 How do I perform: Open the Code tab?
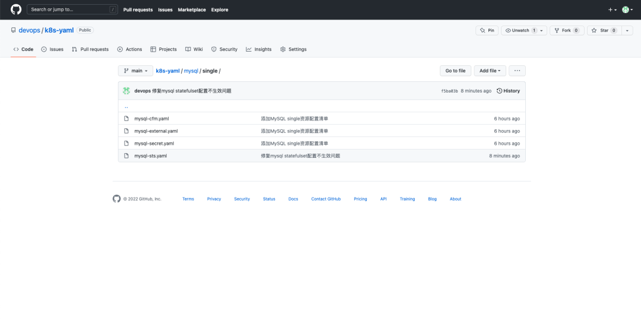click(x=23, y=49)
